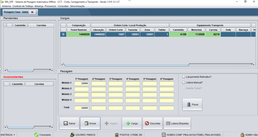Click the Ticket Rastreio column header
This screenshot has width=258, height=137.
pyautogui.click(x=79, y=30)
